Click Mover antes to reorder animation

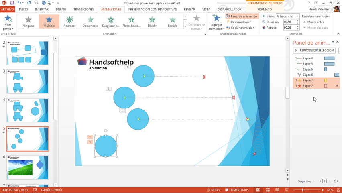pos(315,22)
